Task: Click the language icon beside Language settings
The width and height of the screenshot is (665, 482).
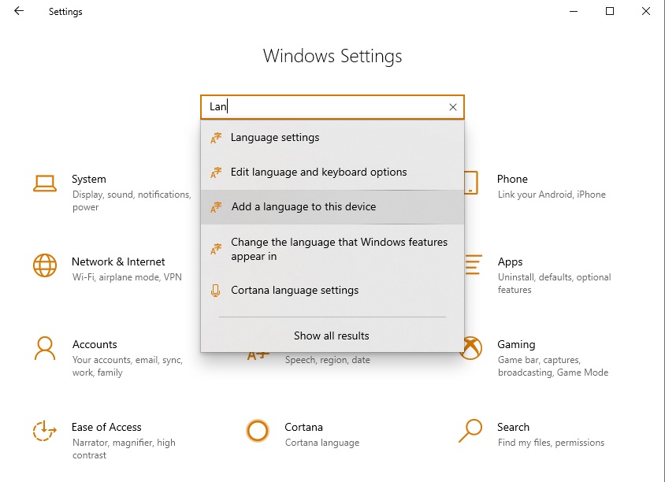Action: (216, 138)
